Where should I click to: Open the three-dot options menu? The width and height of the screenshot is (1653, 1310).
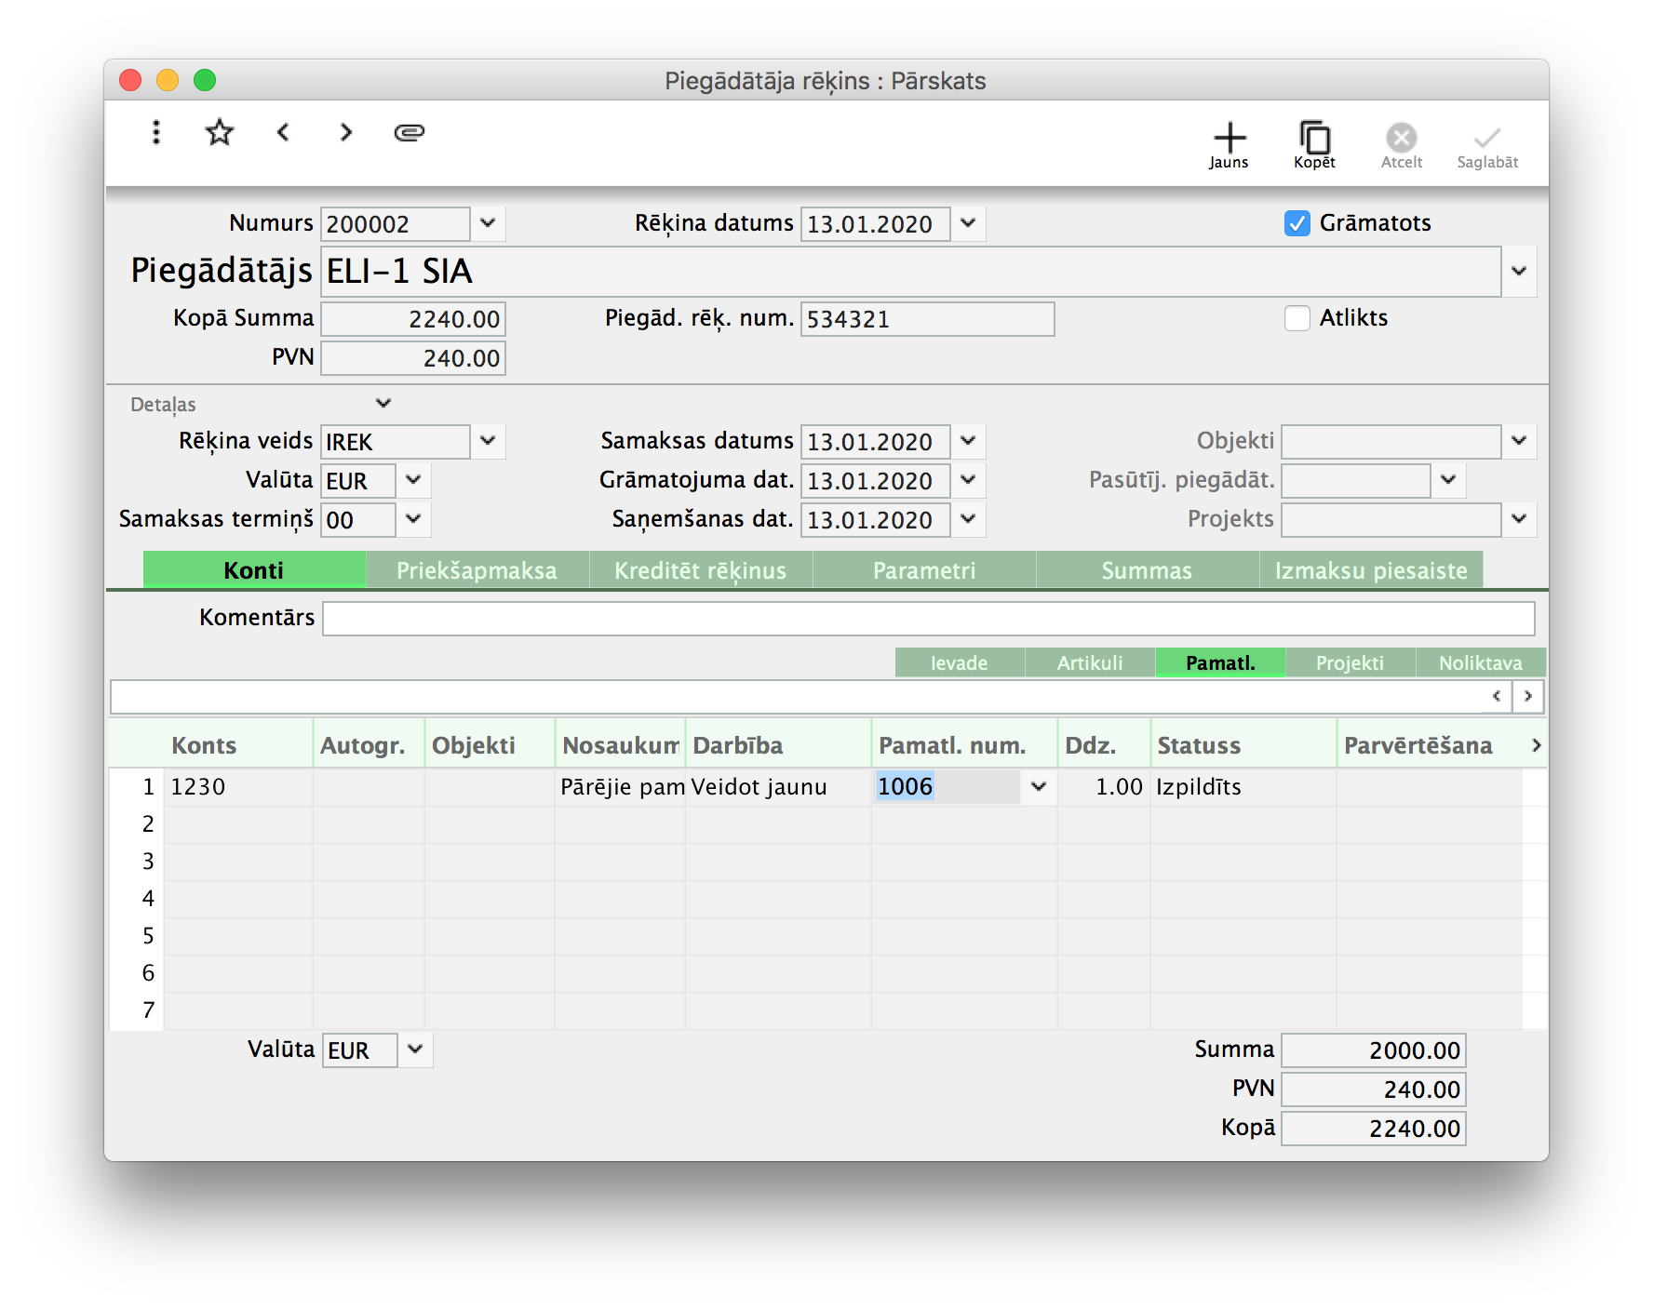pos(156,132)
